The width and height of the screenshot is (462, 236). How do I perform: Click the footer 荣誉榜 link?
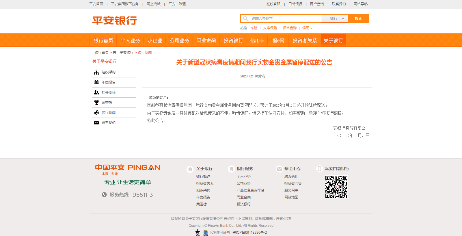tap(202, 204)
